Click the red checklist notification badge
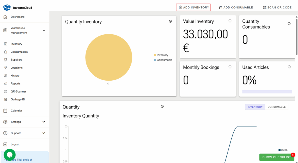The height and width of the screenshot is (163, 298). pos(293,155)
